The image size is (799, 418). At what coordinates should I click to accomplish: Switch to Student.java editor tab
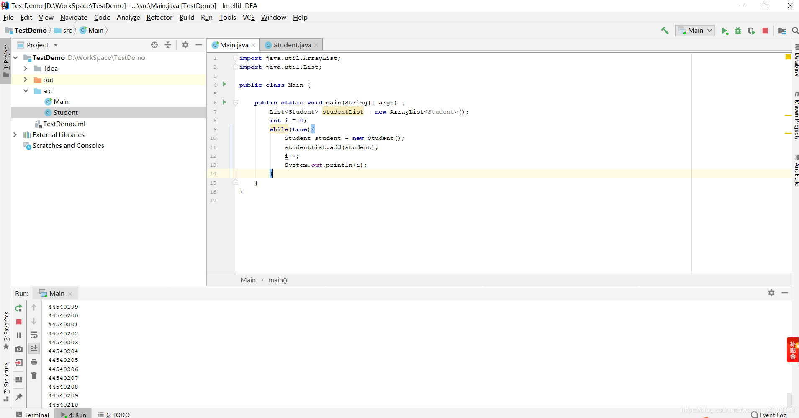point(292,45)
